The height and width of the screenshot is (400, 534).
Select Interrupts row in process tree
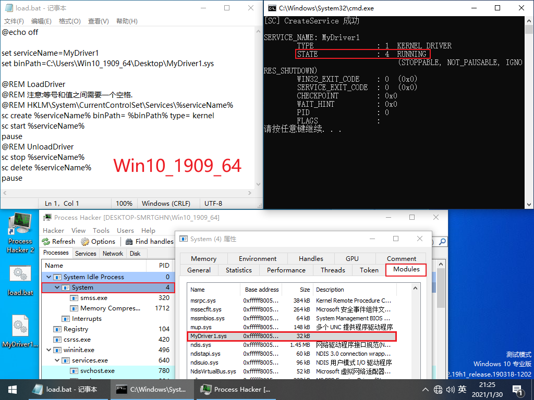click(107, 319)
